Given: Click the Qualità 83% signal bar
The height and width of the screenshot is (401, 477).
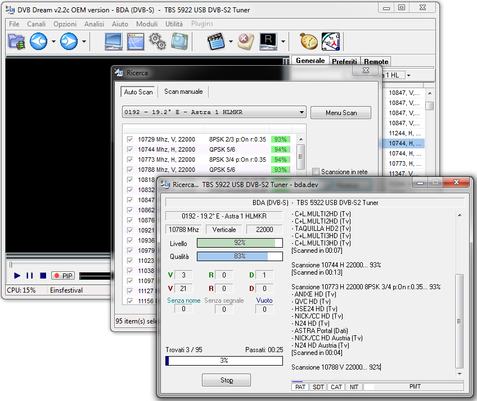Looking at the screenshot, I should [240, 256].
